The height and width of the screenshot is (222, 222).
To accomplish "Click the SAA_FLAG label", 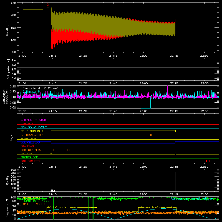I will pyautogui.click(x=27, y=146).
